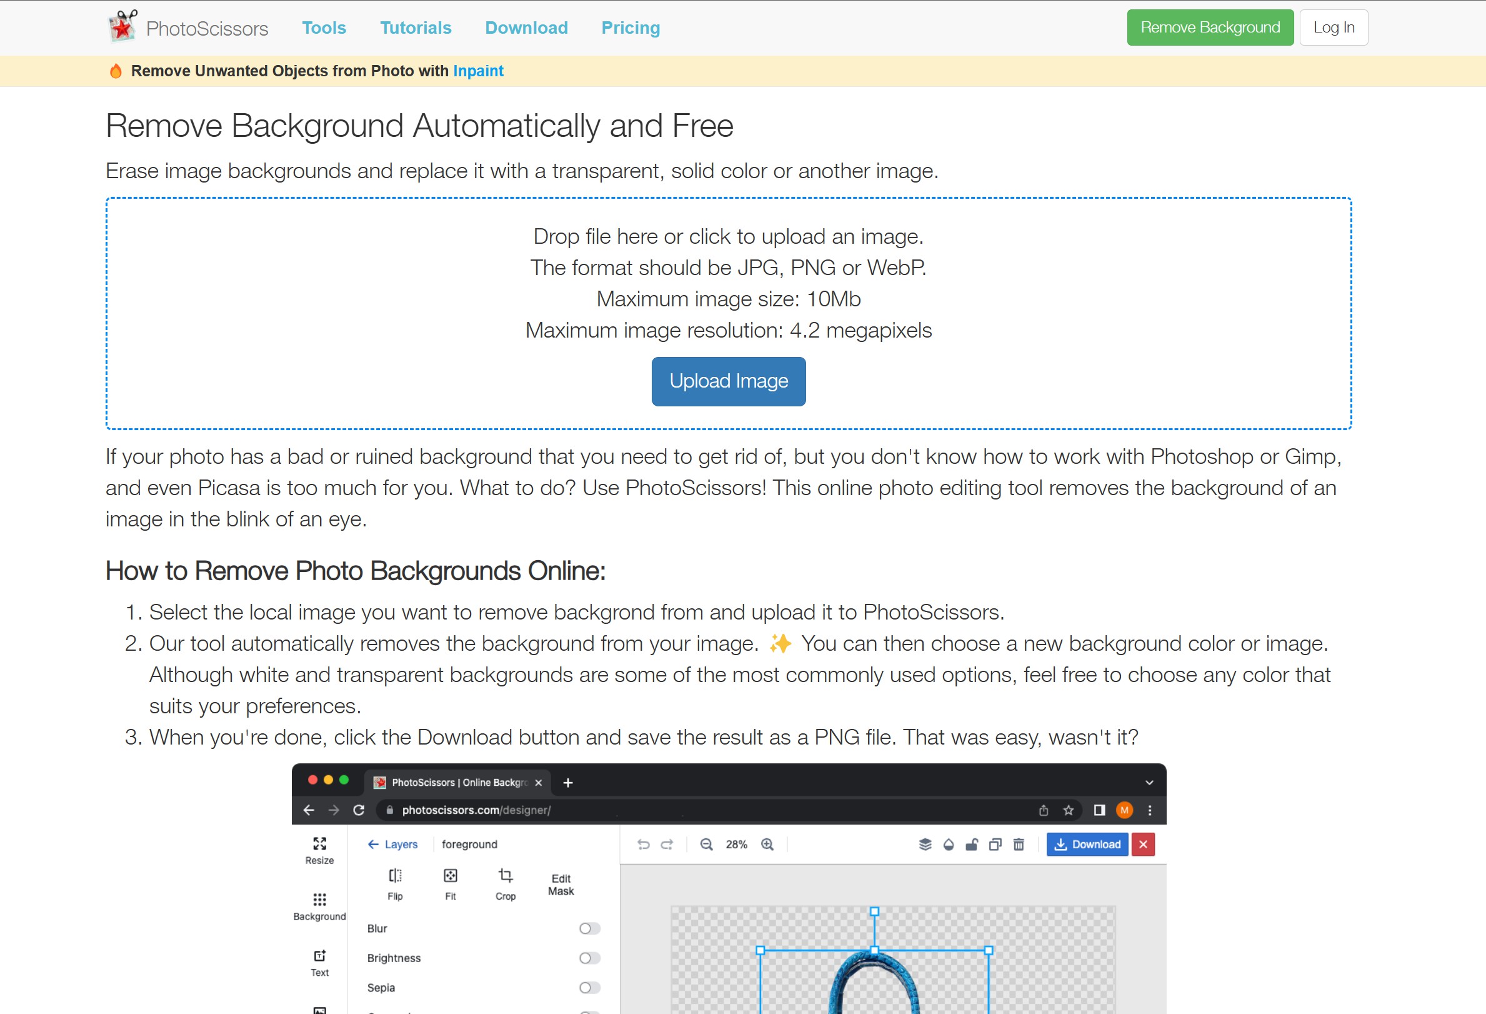Click the flame icon in the yellow banner
The width and height of the screenshot is (1486, 1014).
(x=116, y=71)
